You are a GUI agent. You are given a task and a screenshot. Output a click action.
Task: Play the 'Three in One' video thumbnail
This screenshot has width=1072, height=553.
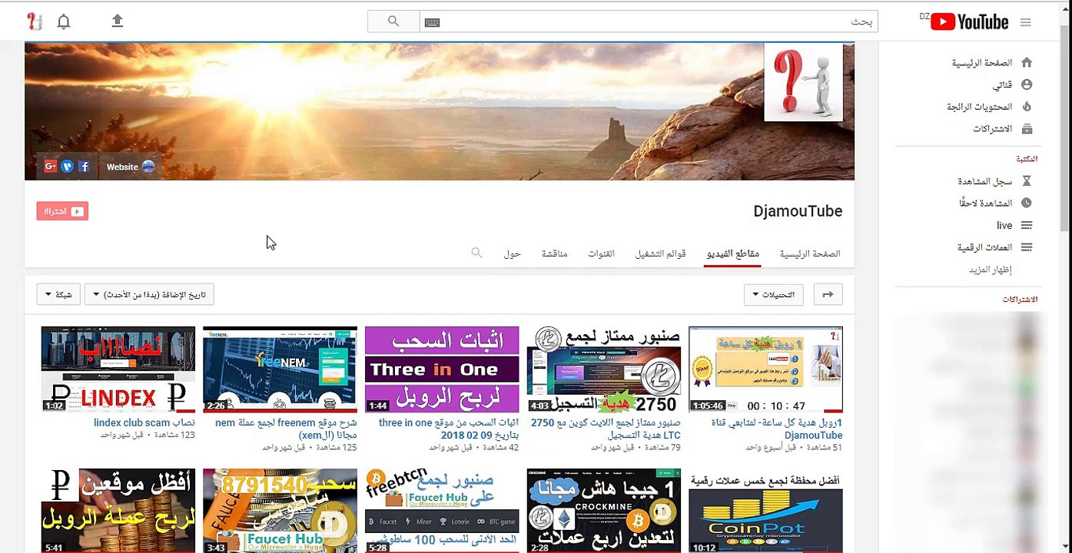coord(442,369)
